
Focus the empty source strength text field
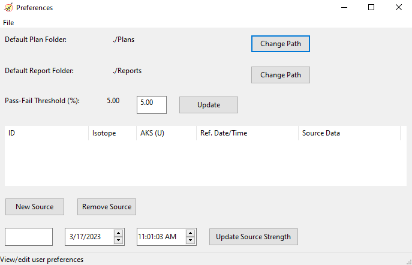pos(29,237)
